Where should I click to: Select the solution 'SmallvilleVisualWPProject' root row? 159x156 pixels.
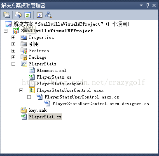(71, 24)
